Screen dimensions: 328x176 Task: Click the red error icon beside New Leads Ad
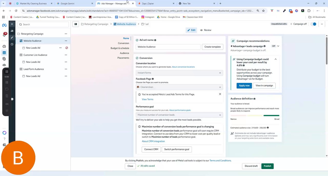[67, 48]
